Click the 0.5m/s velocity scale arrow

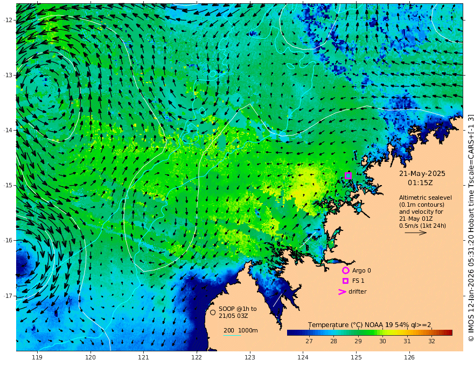[416, 233]
